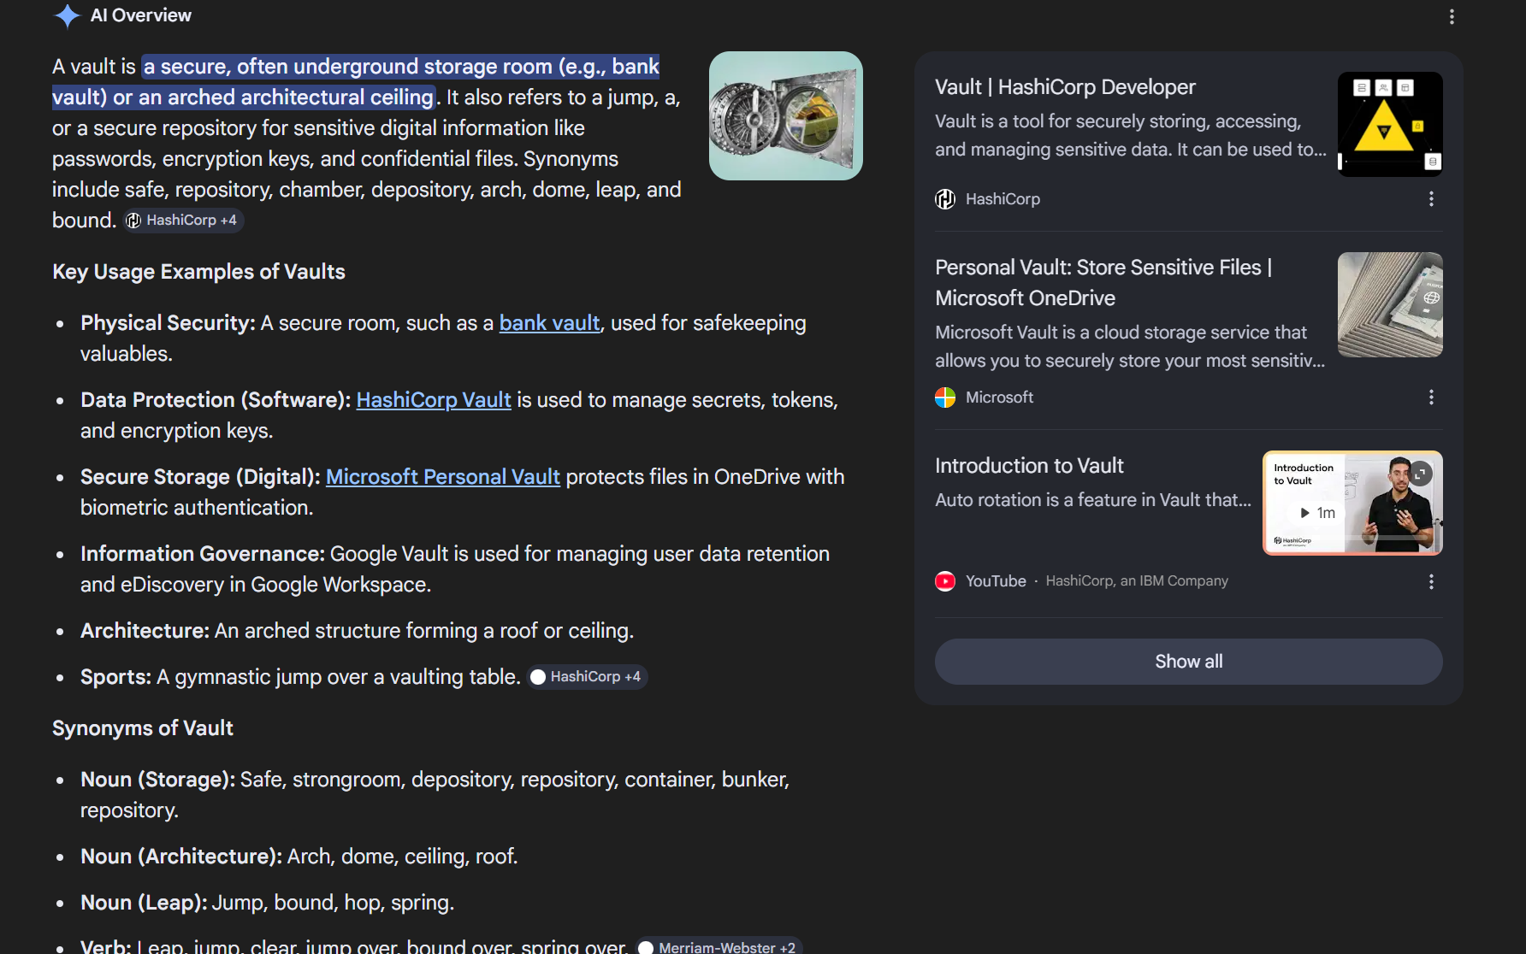Open the HashiCorp Developer yellow triangle thumbnail
1526x954 pixels.
(x=1390, y=125)
